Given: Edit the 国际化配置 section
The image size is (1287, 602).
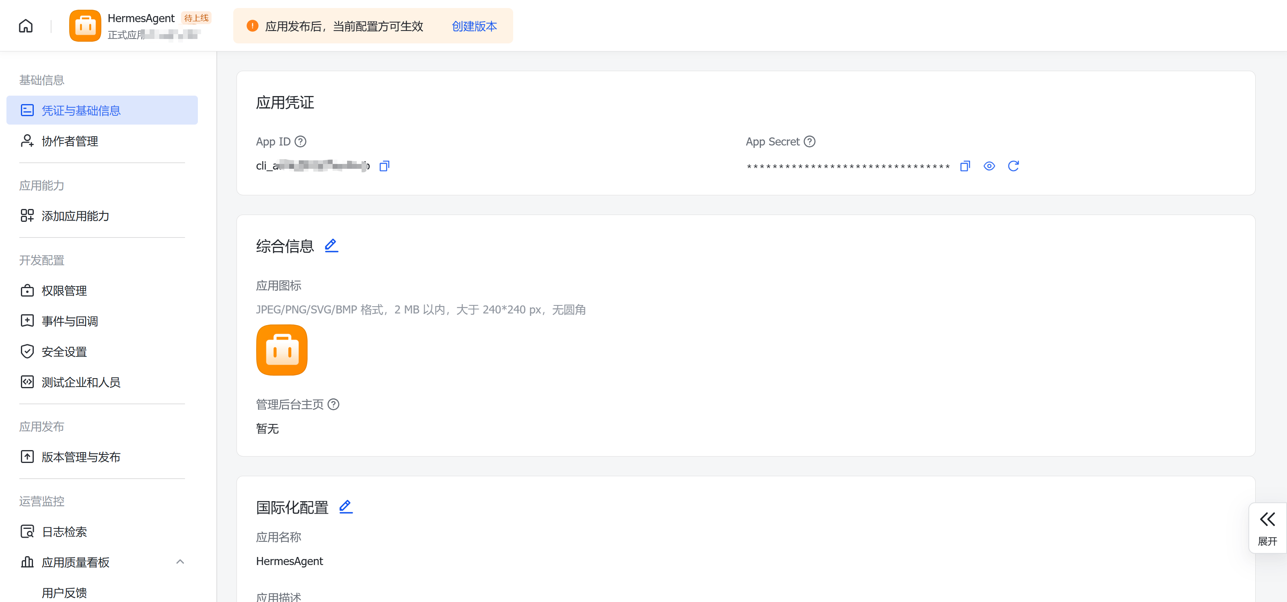Looking at the screenshot, I should pos(346,507).
